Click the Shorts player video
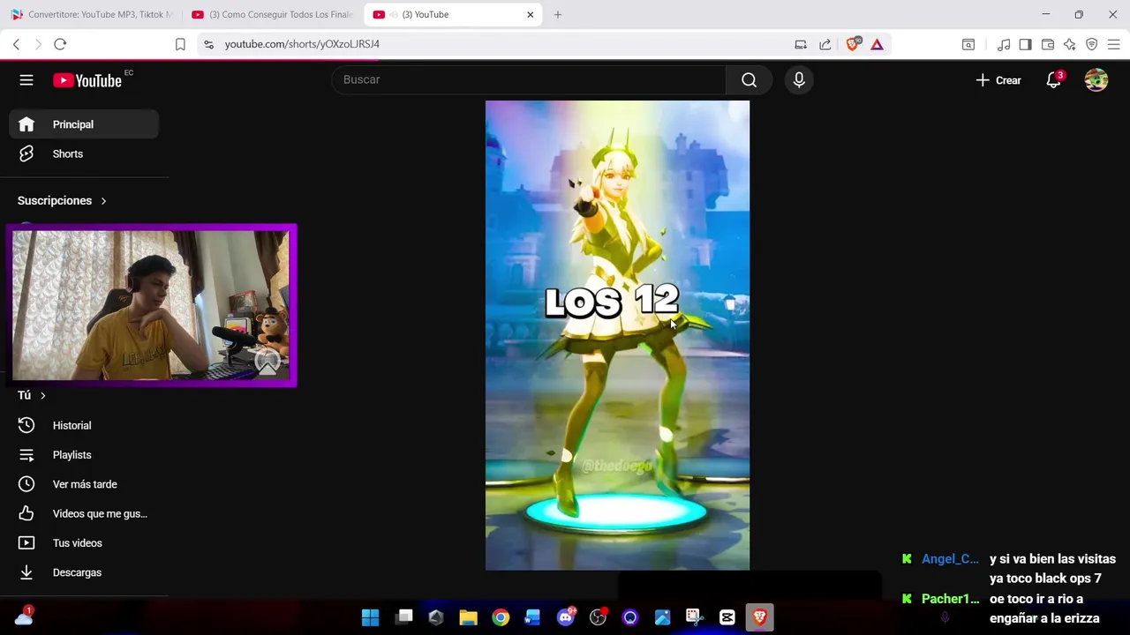 [617, 335]
